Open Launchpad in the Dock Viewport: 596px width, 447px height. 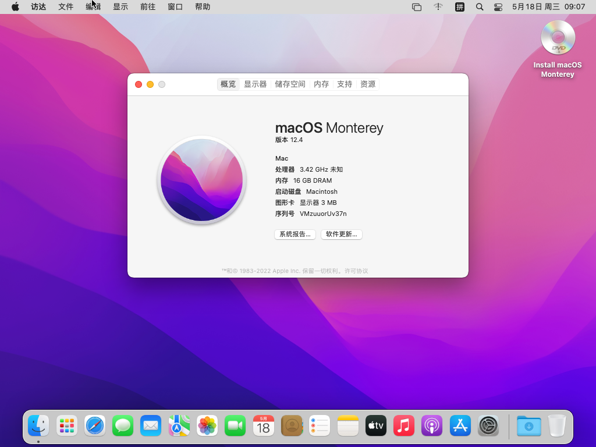pyautogui.click(x=66, y=425)
